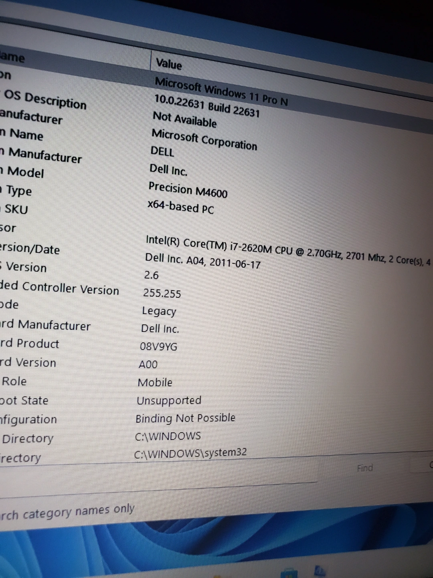The height and width of the screenshot is (578, 433).
Task: Select the Mobile platform role value
Action: [x=155, y=383]
